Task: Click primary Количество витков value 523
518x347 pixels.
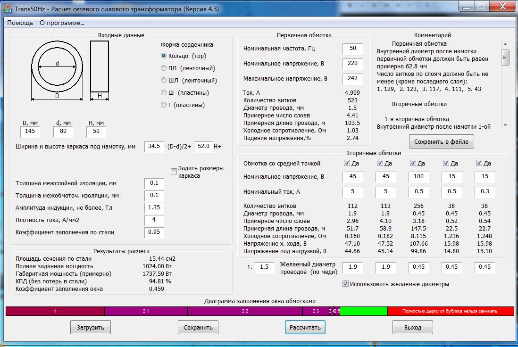Action: pos(352,100)
